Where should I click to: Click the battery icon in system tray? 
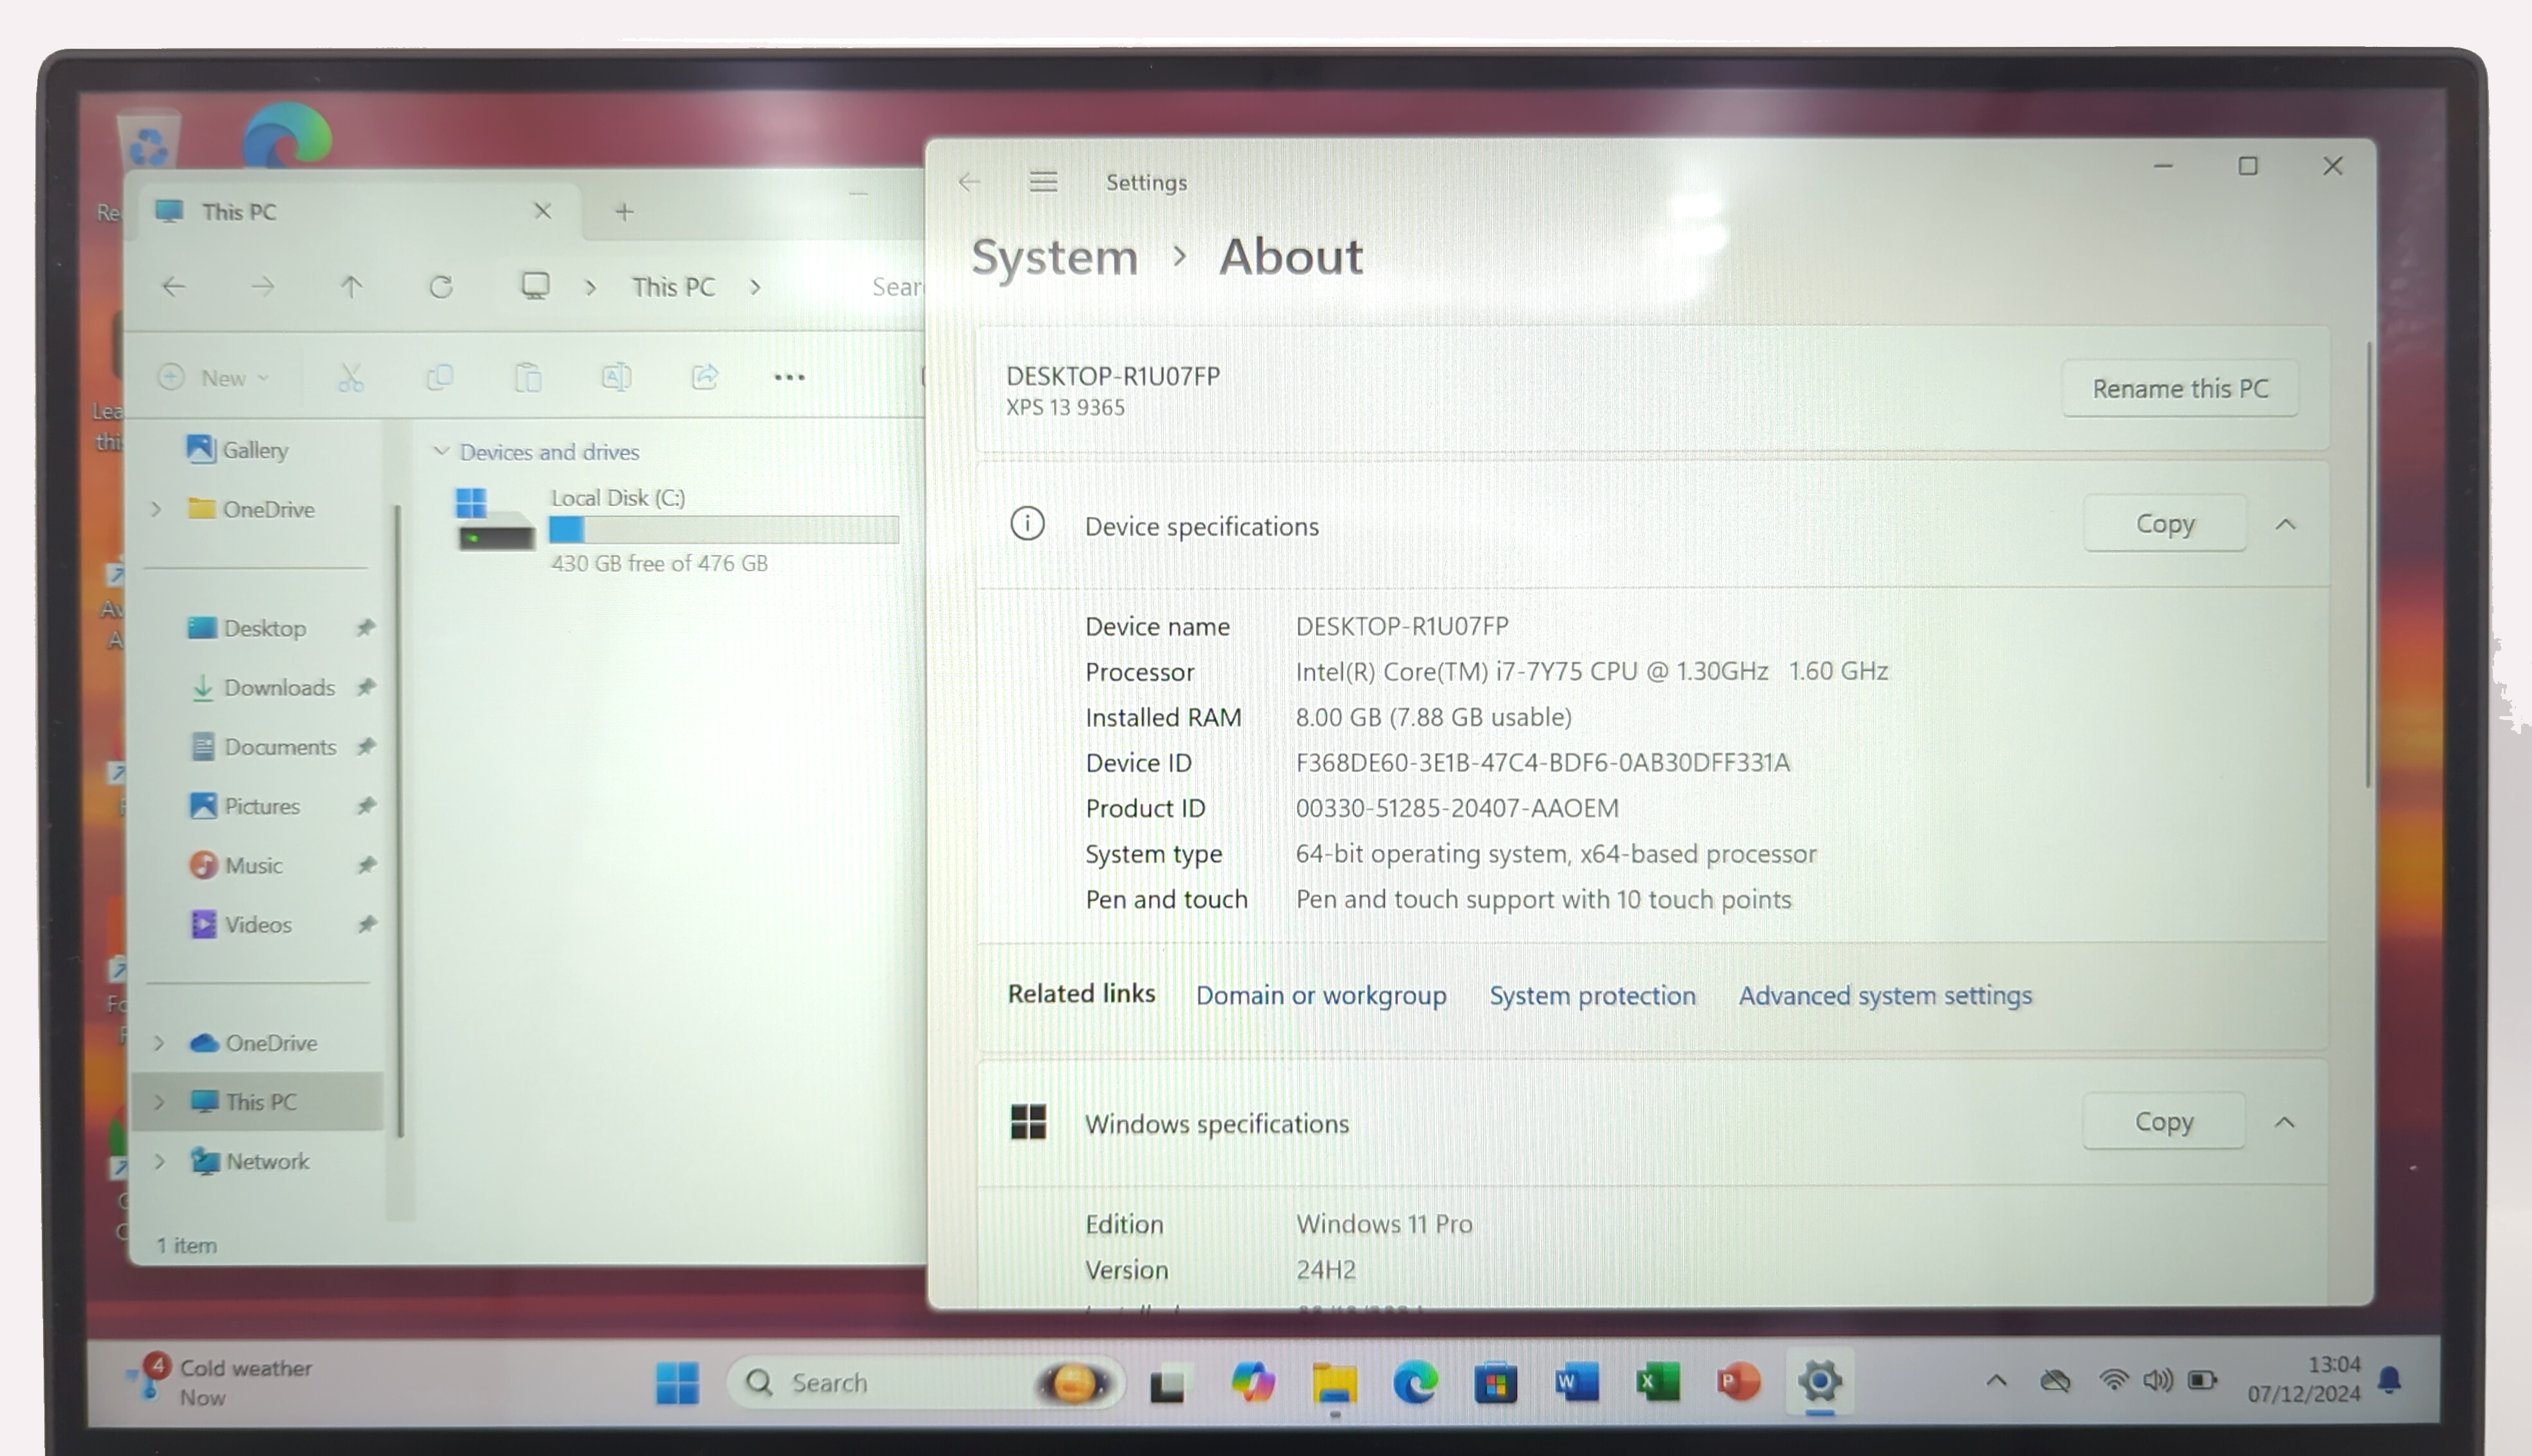click(x=2202, y=1381)
